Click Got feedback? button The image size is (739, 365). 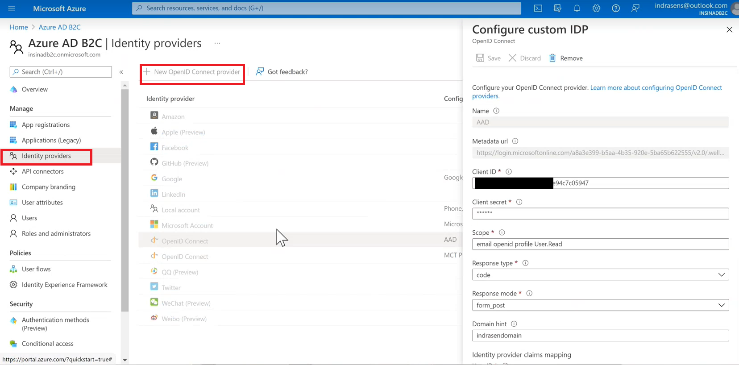pyautogui.click(x=282, y=72)
